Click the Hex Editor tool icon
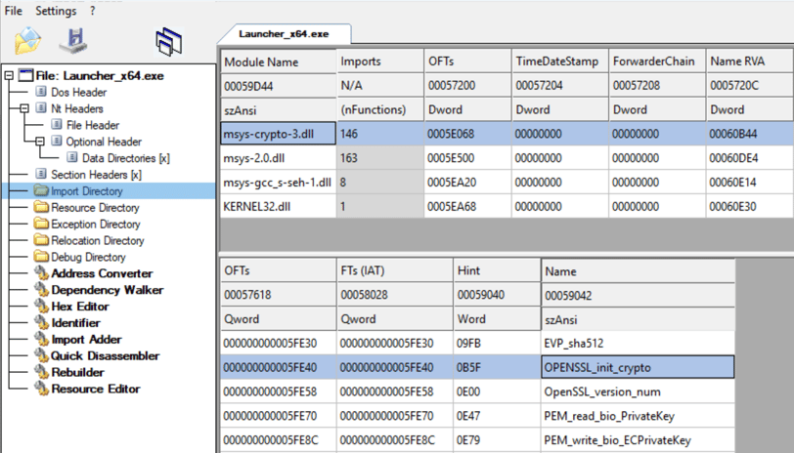Viewport: 794px width, 453px height. 41,306
